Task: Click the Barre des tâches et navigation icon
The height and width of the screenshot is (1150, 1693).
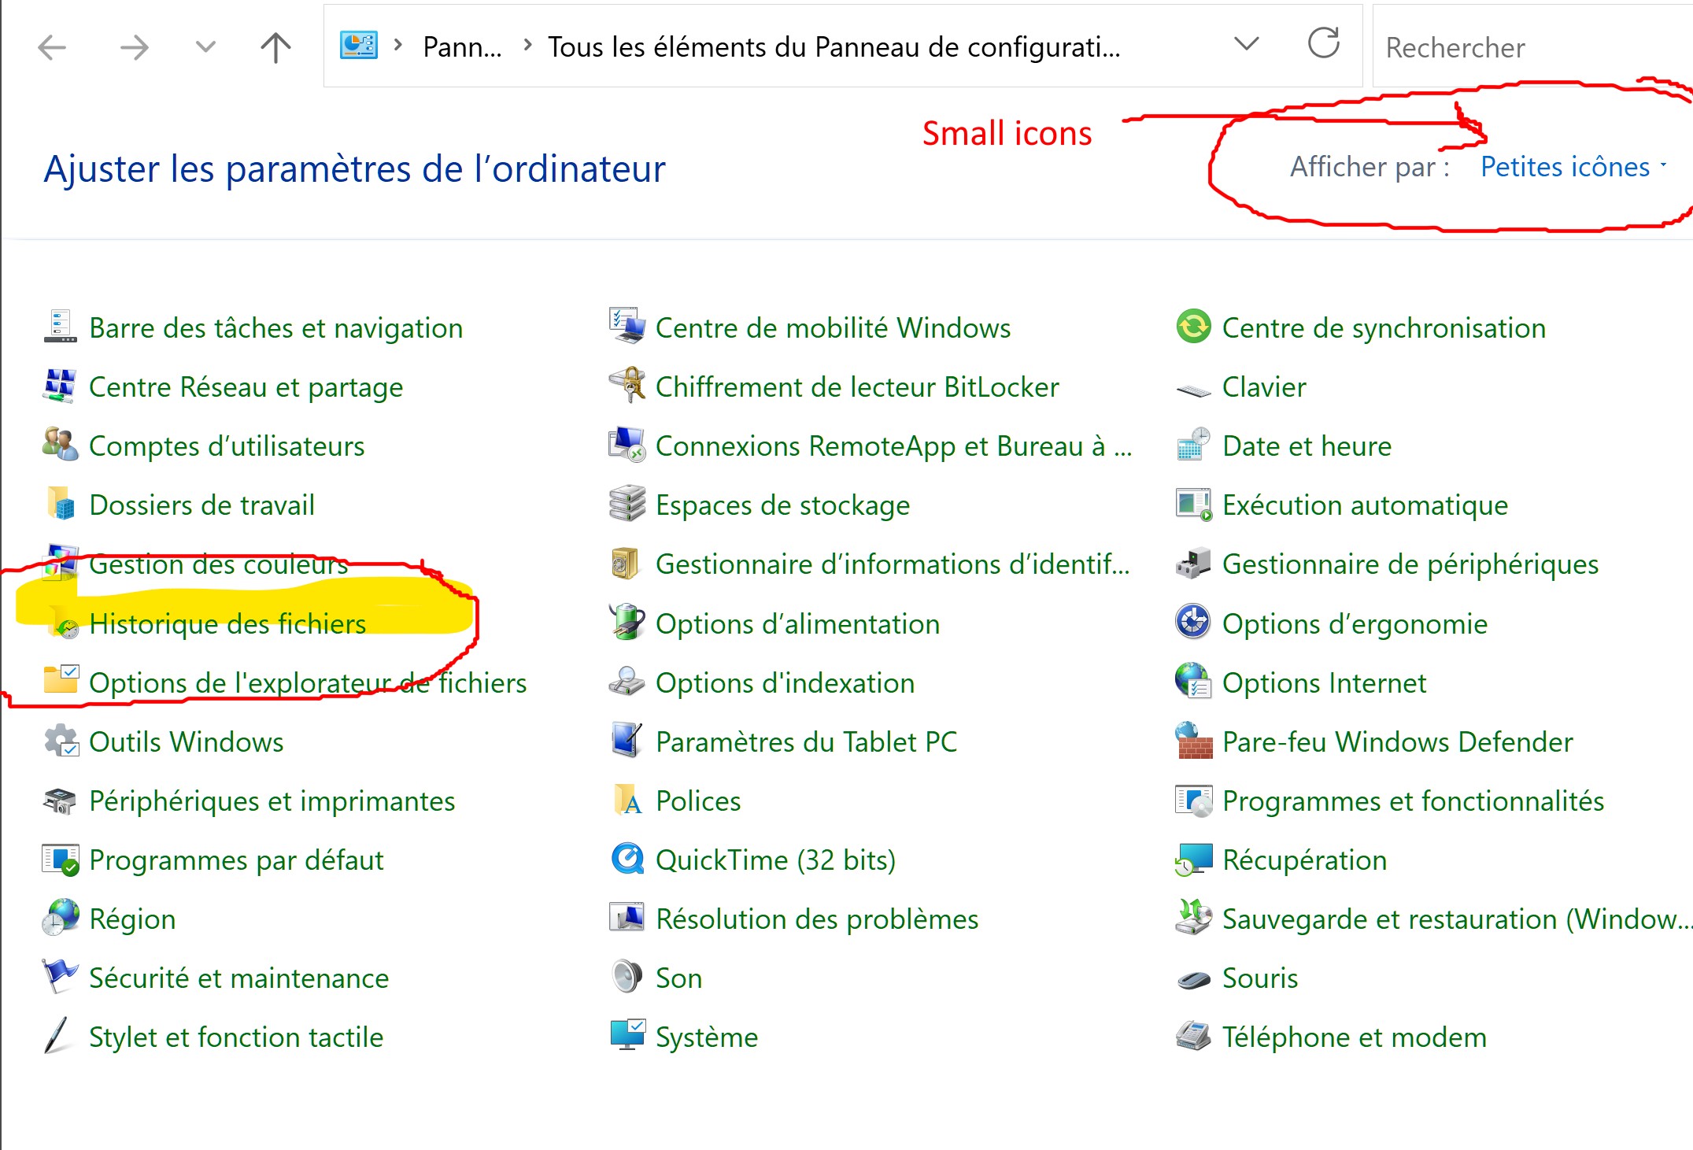Action: pyautogui.click(x=61, y=327)
